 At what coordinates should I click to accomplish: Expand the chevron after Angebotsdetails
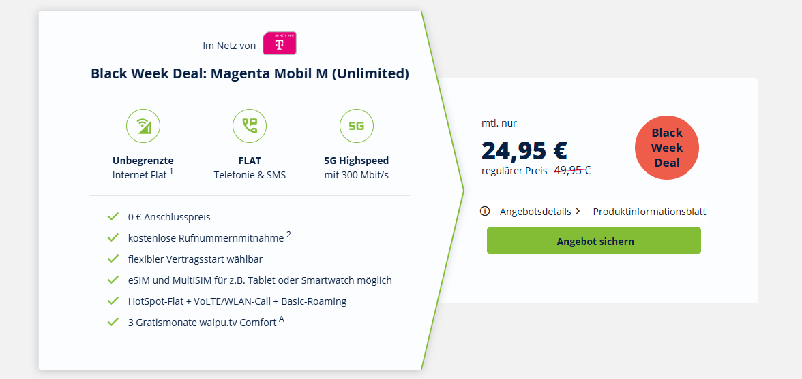[578, 211]
